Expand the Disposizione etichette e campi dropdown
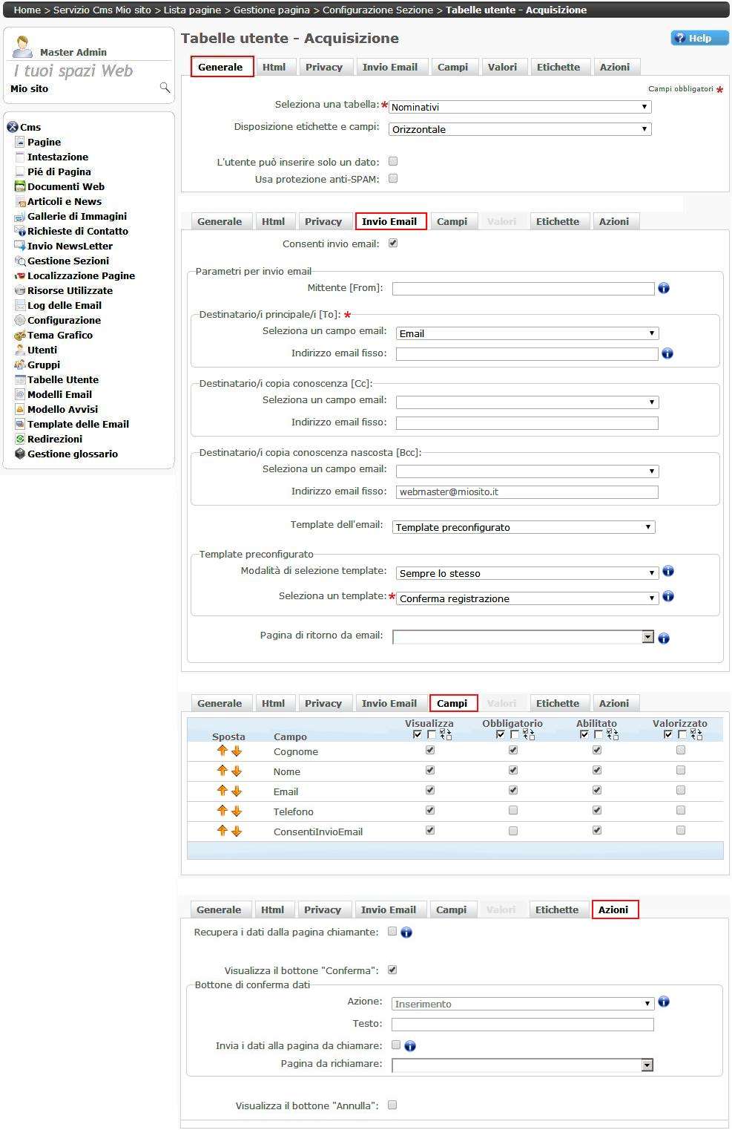732x1130 pixels. pyautogui.click(x=520, y=129)
